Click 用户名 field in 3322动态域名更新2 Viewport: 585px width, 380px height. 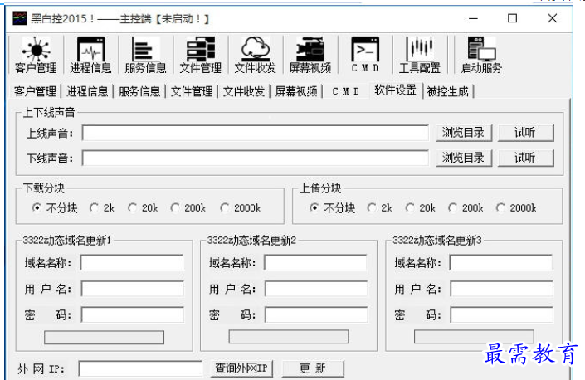click(315, 289)
